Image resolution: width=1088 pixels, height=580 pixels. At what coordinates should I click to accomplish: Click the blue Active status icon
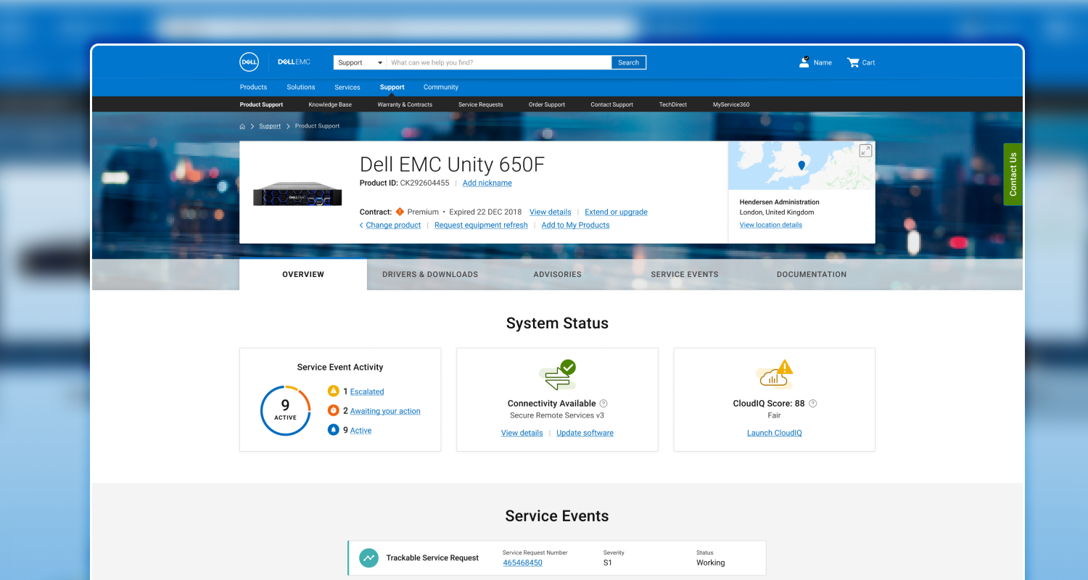(x=334, y=430)
